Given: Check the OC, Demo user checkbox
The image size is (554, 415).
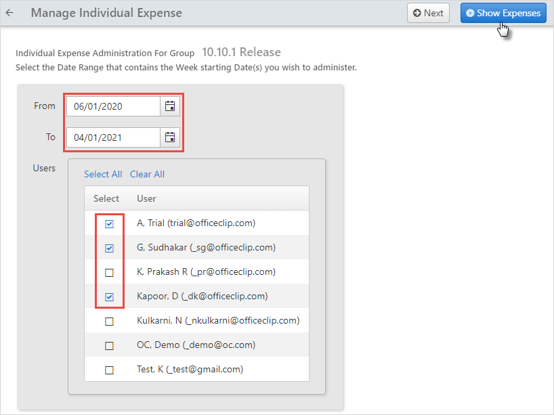Looking at the screenshot, I should [x=109, y=346].
